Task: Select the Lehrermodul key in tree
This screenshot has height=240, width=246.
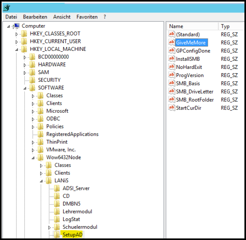Action: [77, 211]
